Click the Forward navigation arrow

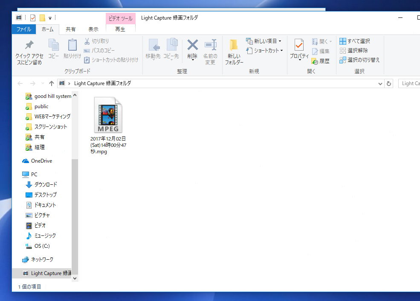(x=33, y=83)
